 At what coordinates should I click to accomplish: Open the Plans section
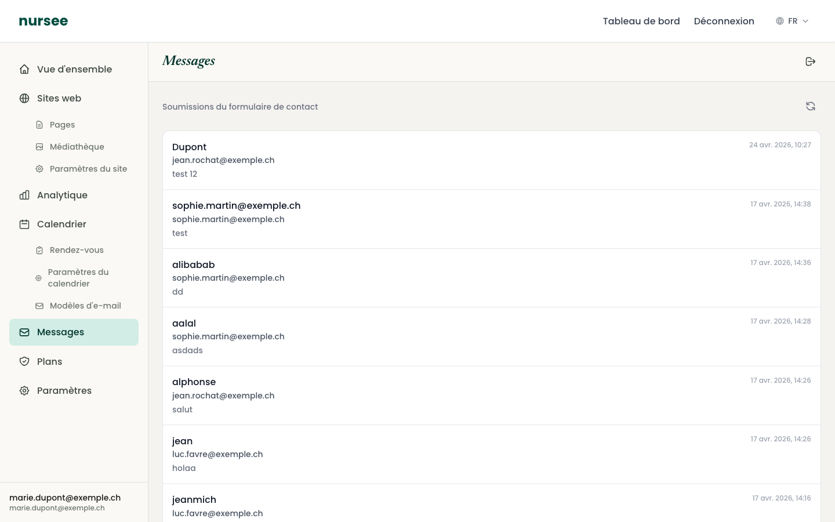74,361
